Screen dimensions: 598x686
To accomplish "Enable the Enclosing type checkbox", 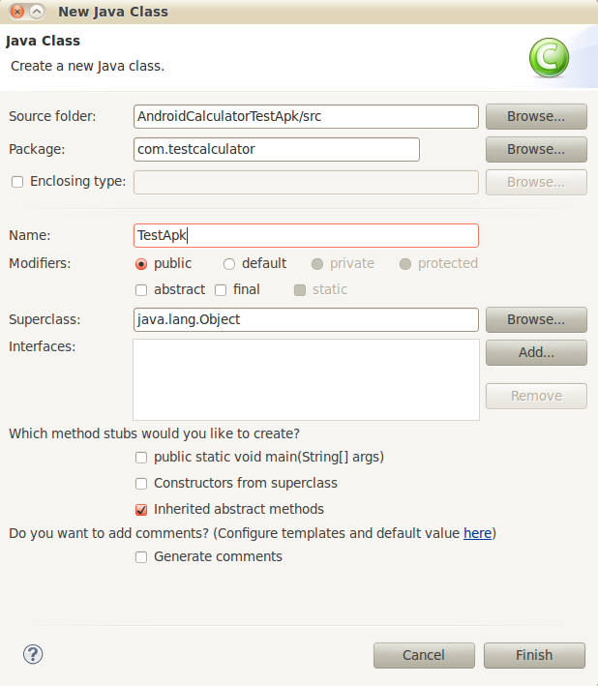I will point(16,181).
